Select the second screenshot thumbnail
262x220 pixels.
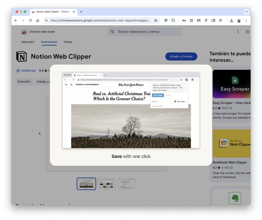(106, 184)
